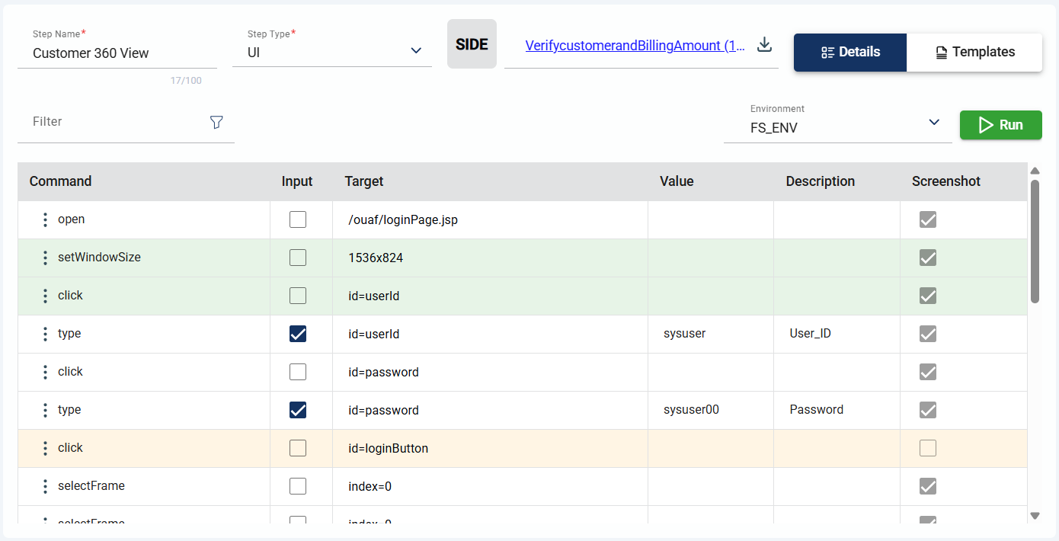Uncheck Input checkbox for type id=userId
This screenshot has height=541, width=1059.
coord(298,334)
